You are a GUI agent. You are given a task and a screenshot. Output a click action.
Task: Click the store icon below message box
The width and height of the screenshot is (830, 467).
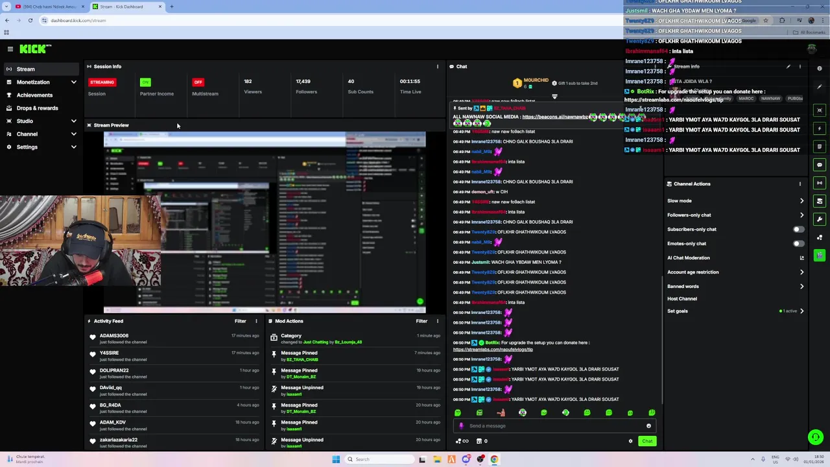click(479, 441)
